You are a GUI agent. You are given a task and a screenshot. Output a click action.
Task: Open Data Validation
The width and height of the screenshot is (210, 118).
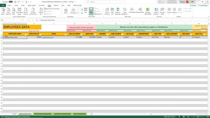[125, 11]
